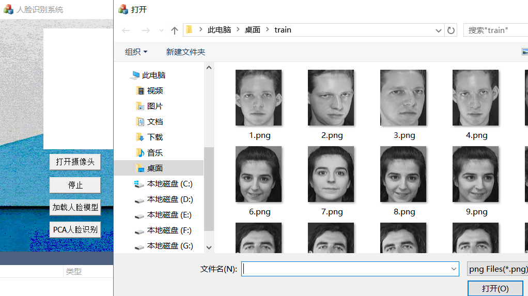The height and width of the screenshot is (296, 528).
Task: Click the 打开 dialog title icon
Action: point(123,9)
